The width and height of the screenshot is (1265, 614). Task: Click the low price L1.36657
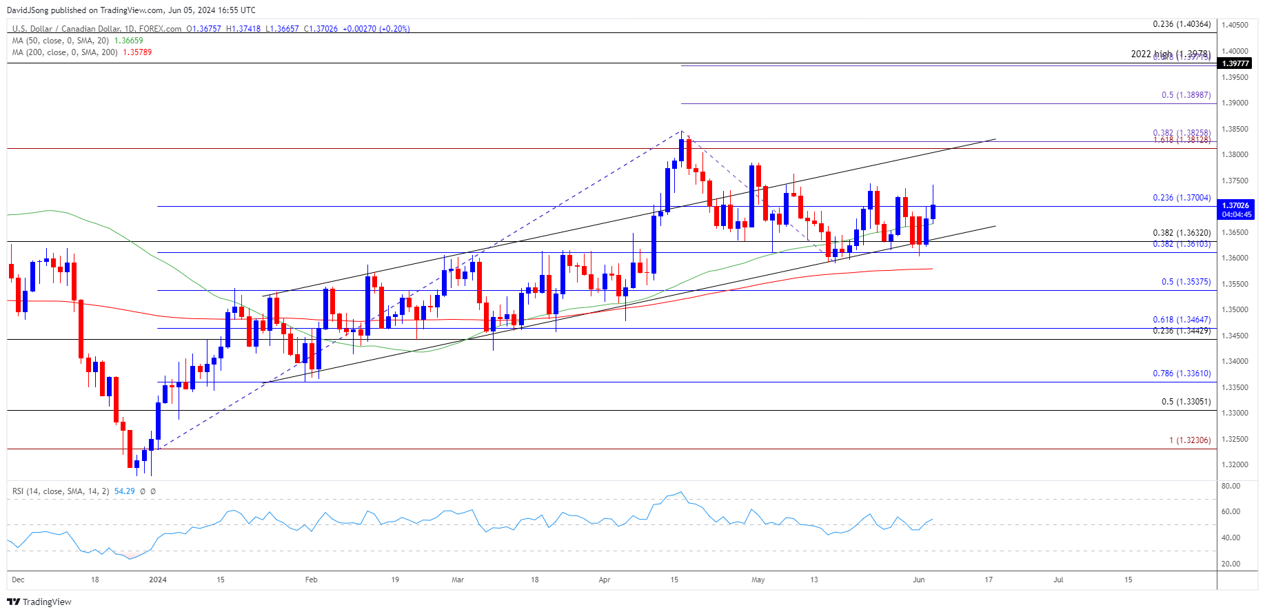click(282, 29)
